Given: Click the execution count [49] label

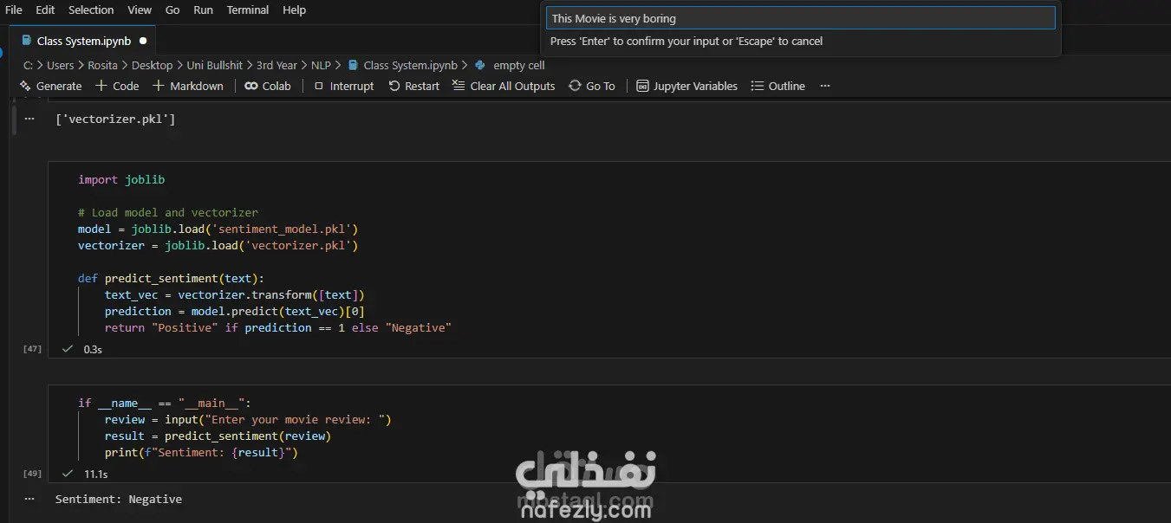Looking at the screenshot, I should coord(33,473).
